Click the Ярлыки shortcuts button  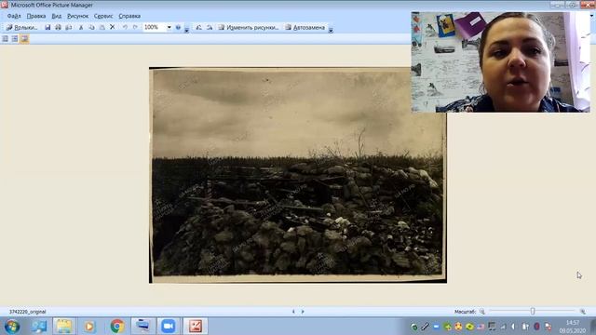coord(21,27)
